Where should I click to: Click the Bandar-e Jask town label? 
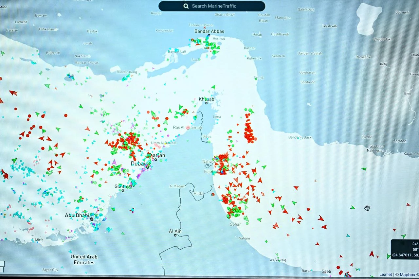(x=300, y=137)
